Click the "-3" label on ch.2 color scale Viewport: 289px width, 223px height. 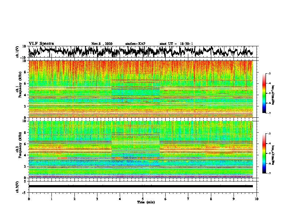(269, 134)
